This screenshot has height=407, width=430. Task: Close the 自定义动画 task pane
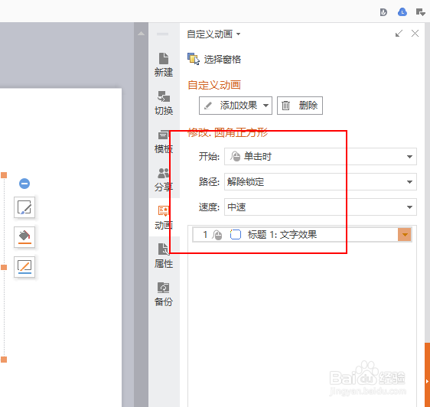(x=415, y=34)
